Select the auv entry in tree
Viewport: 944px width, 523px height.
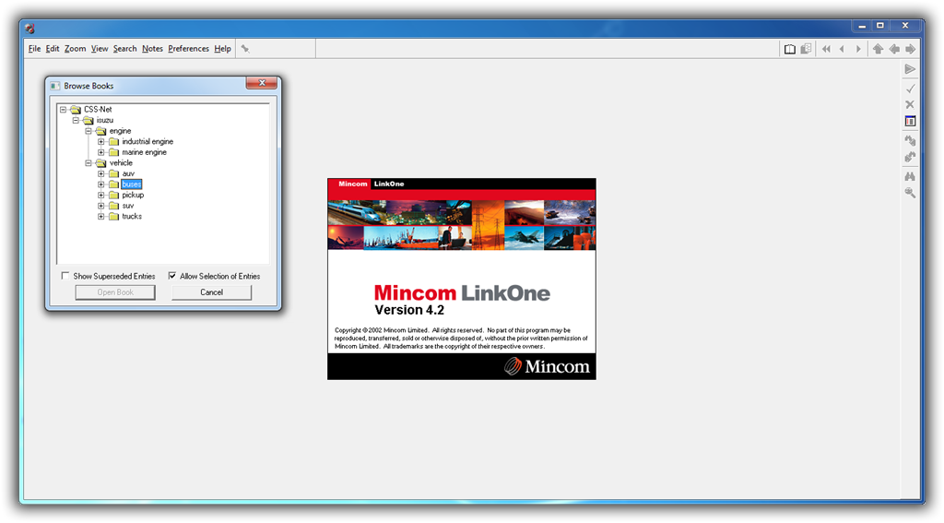click(x=128, y=173)
